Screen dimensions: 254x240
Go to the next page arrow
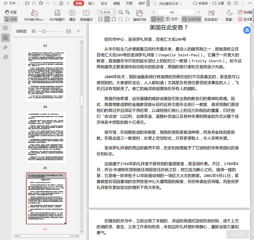point(199,12)
